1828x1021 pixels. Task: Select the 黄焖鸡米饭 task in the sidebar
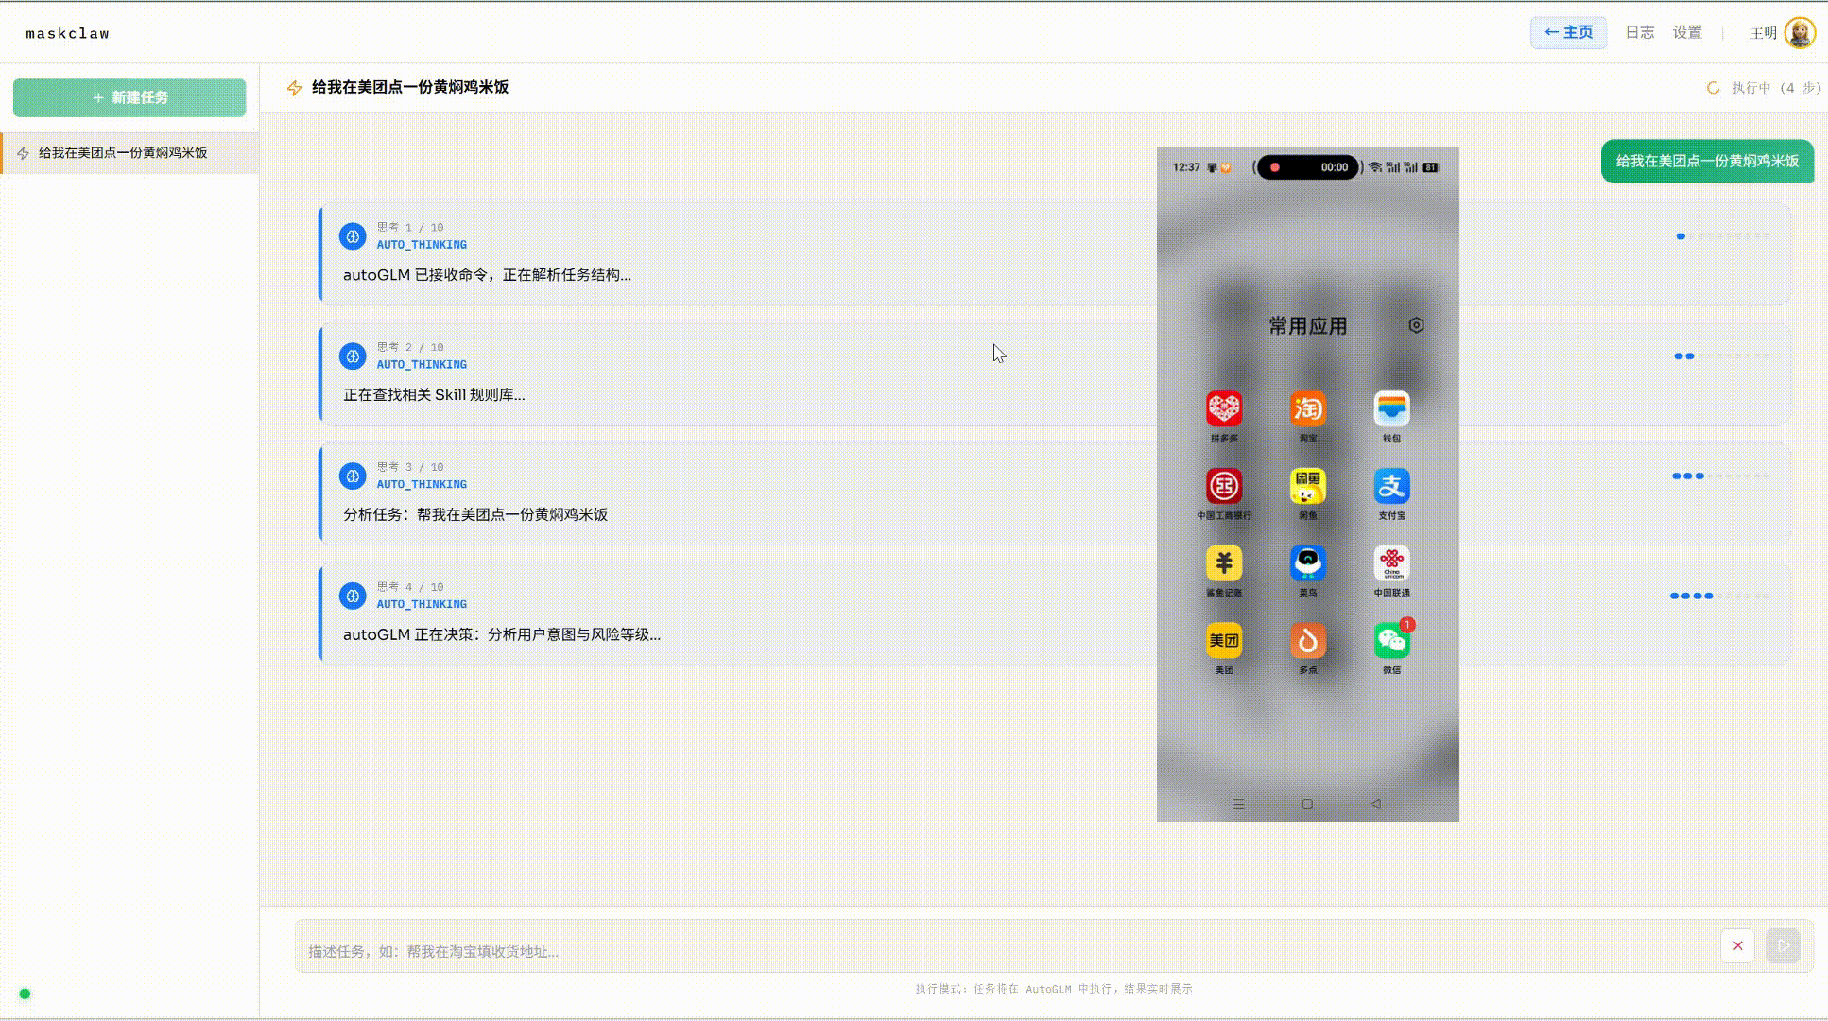coord(123,153)
